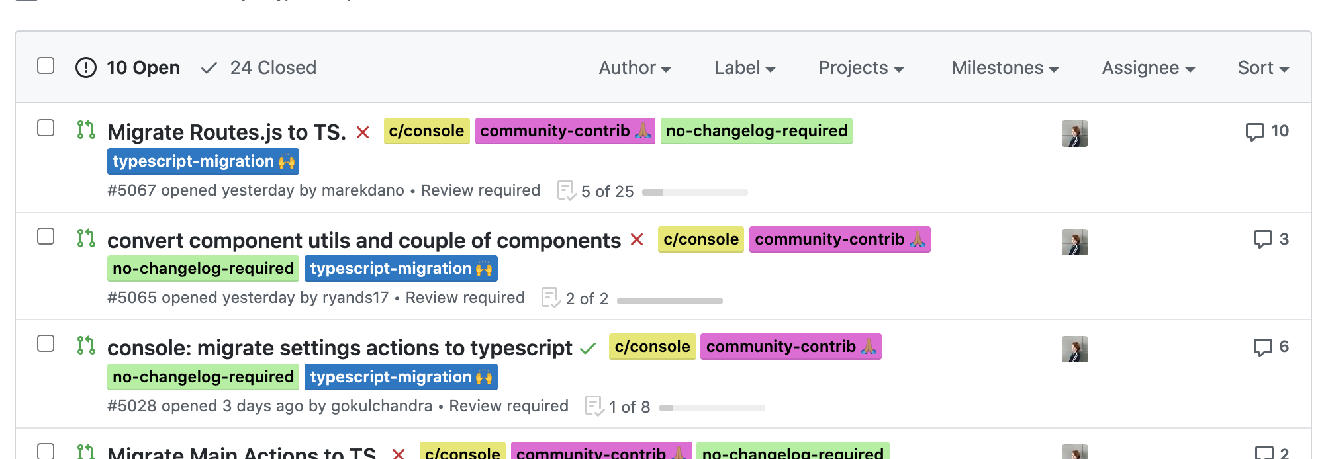Click the task list icon beside 5 of 25
The image size is (1320, 459).
pyautogui.click(x=566, y=190)
